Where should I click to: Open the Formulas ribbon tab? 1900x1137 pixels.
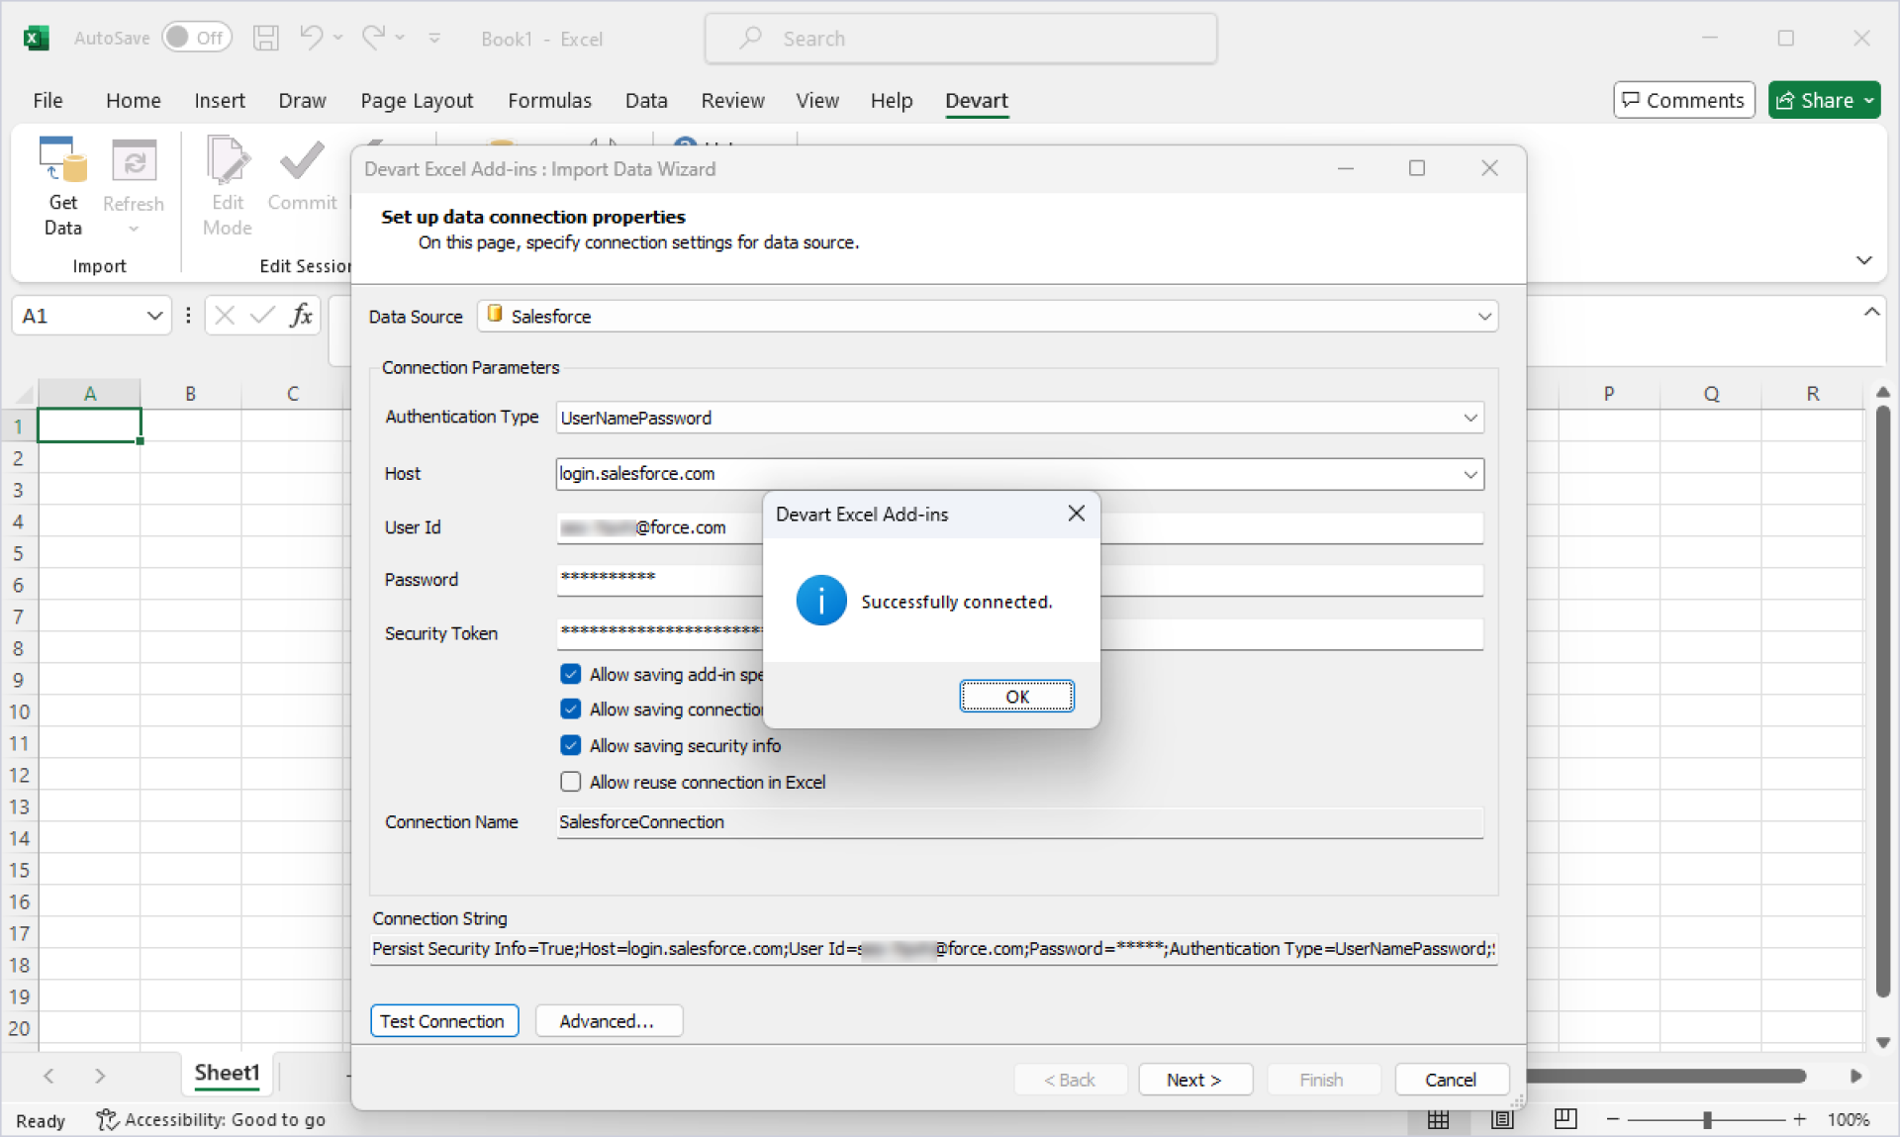click(x=549, y=100)
